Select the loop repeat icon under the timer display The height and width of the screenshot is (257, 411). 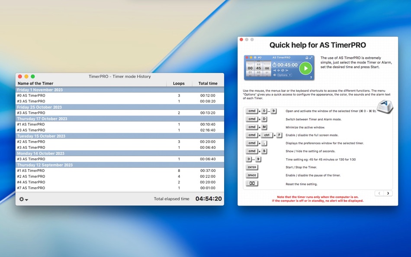283,70
